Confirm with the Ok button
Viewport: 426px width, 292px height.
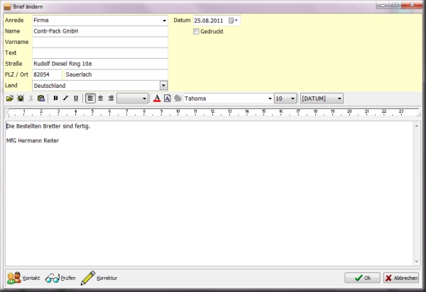tap(362, 278)
